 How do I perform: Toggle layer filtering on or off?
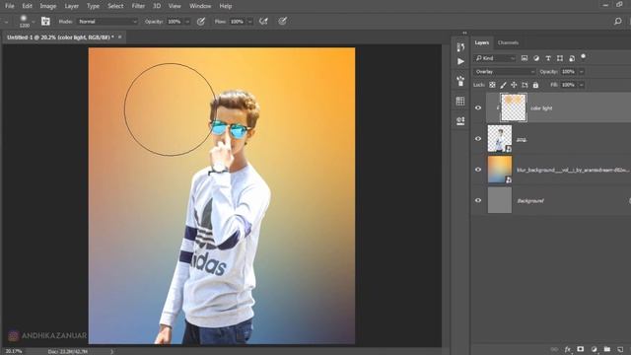(583, 57)
